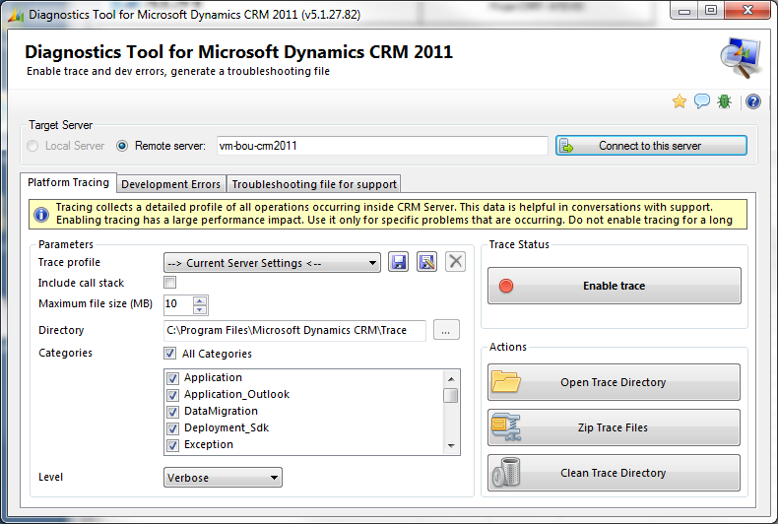Viewport: 778px width, 524px height.
Task: Open help with the blue question mark icon
Action: click(752, 101)
